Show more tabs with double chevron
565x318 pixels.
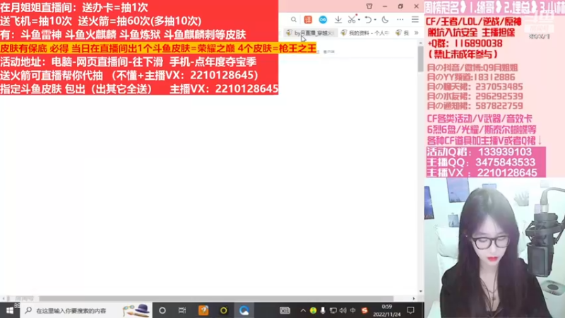417,33
